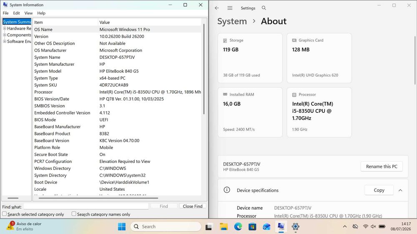Open the heat warning weather widget
417x234 pixels.
click(24, 226)
